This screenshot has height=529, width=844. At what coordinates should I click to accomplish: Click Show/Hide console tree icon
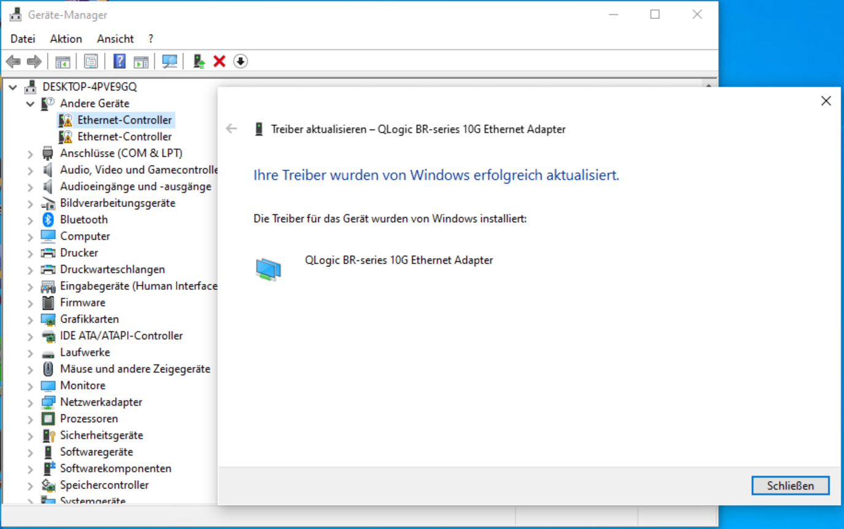[x=63, y=61]
